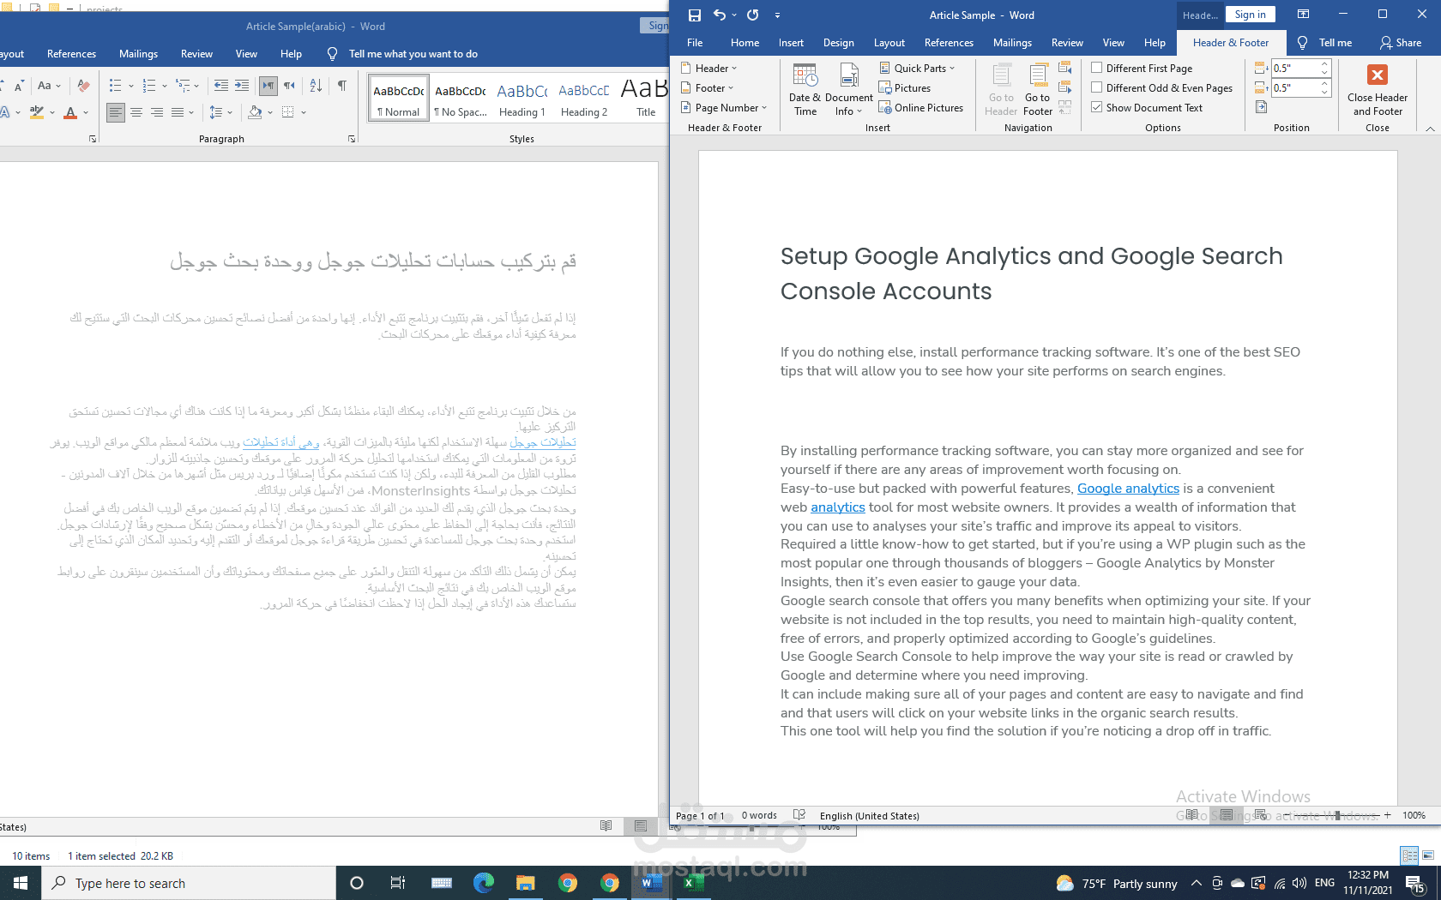Enable Different First Page checkbox
The width and height of the screenshot is (1441, 900).
(1096, 68)
